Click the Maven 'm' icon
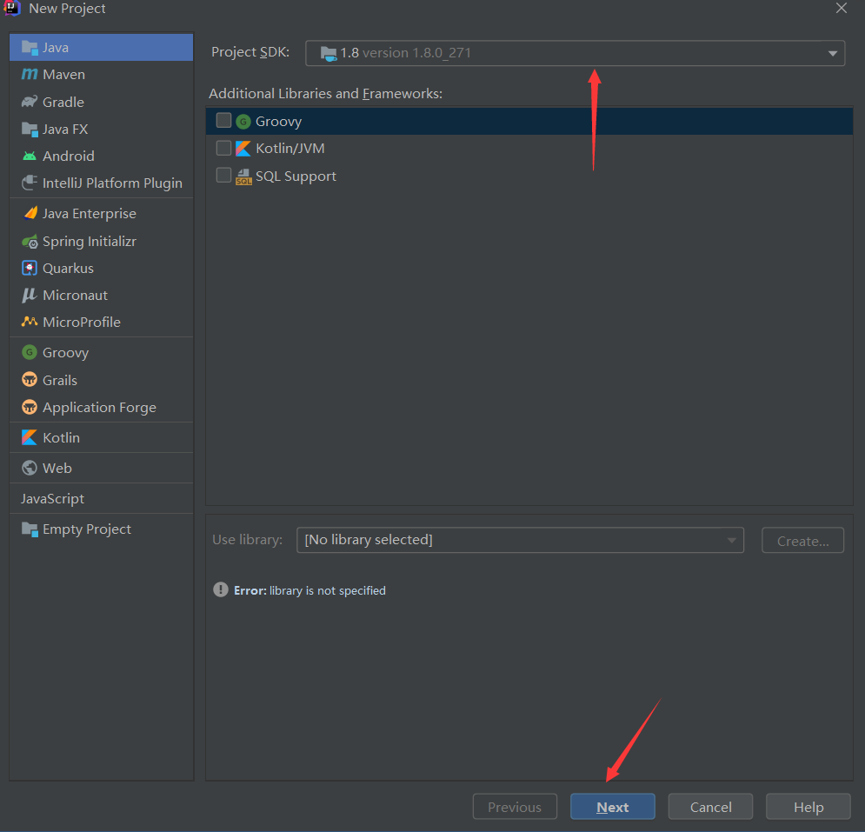This screenshot has height=832, width=865. tap(30, 74)
